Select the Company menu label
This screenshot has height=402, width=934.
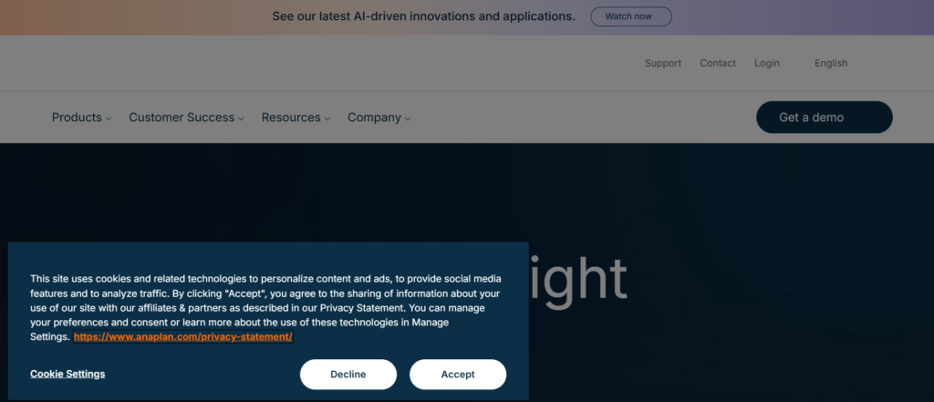pyautogui.click(x=374, y=118)
